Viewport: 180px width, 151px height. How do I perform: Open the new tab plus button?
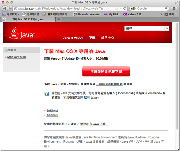tap(59, 19)
